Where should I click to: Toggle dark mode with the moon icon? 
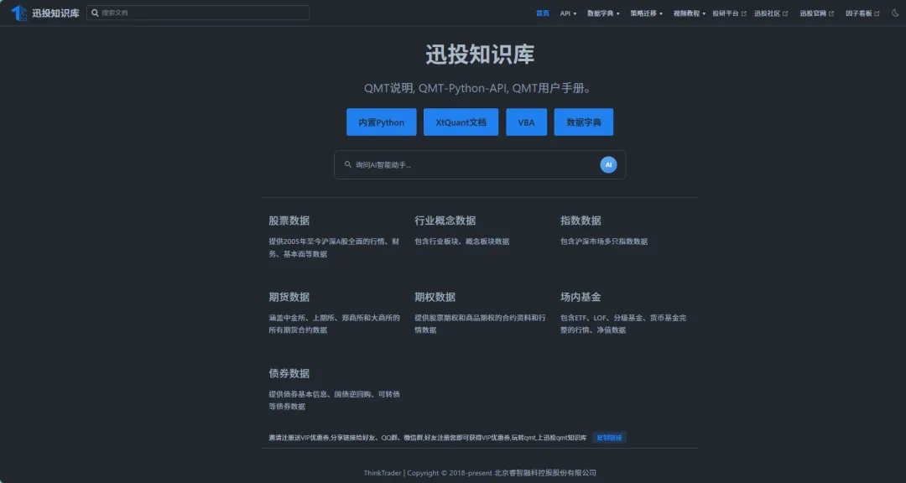coord(896,13)
